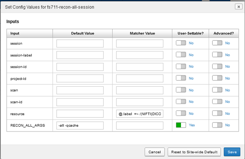The height and width of the screenshot is (159, 245).
Task: Click the session-label Matcher Value field
Action: 139,55
